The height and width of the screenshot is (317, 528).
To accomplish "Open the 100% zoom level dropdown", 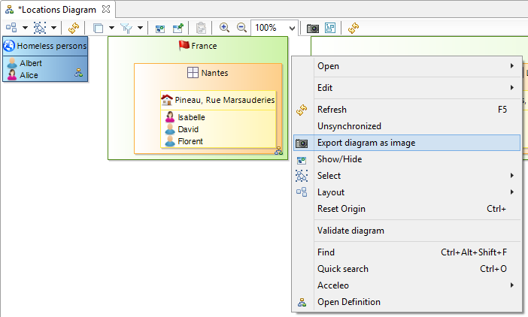I will (292, 28).
